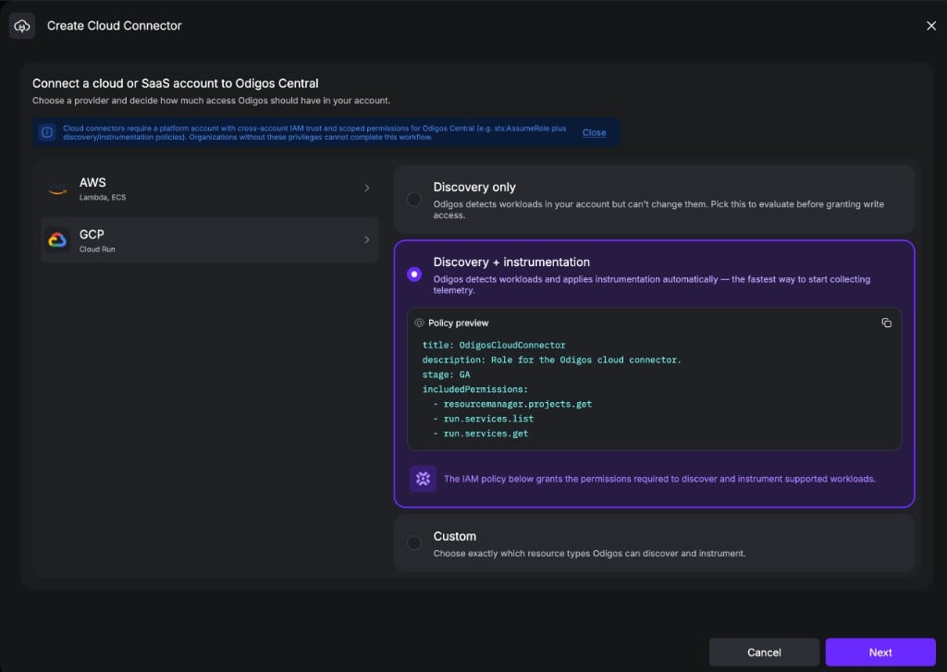947x672 pixels.
Task: Click 'description: Role for the Odigos' line
Action: pos(551,360)
